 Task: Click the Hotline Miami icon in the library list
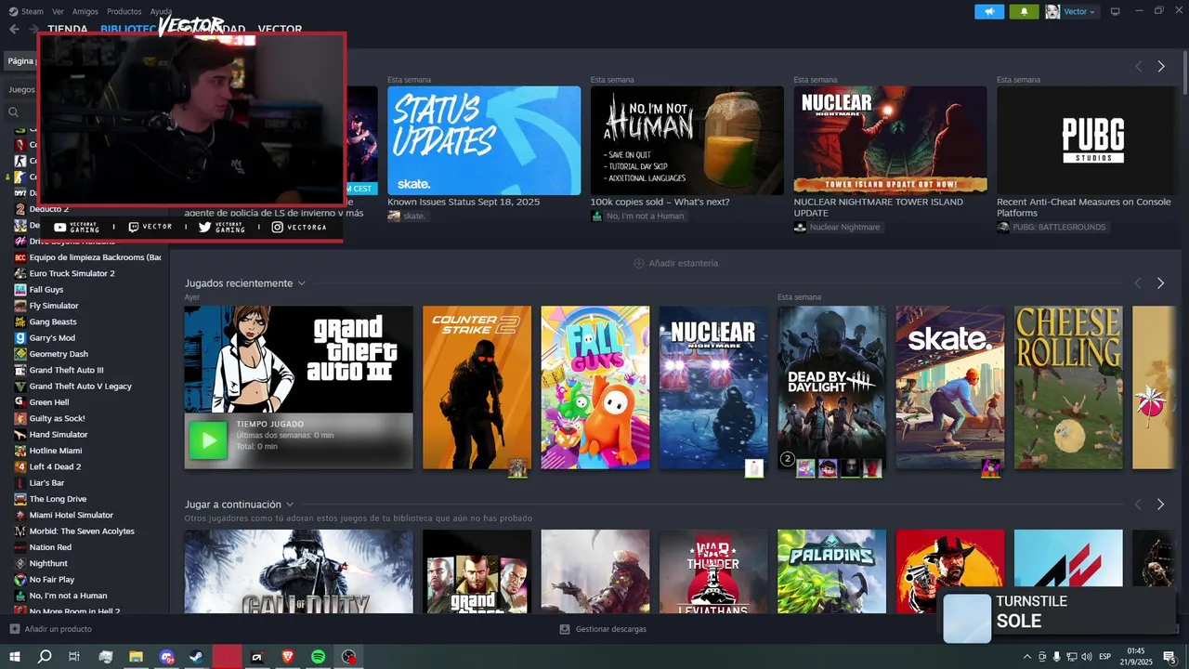click(20, 451)
